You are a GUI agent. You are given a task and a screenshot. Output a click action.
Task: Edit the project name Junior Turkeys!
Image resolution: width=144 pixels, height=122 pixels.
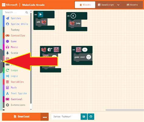tap(66, 117)
